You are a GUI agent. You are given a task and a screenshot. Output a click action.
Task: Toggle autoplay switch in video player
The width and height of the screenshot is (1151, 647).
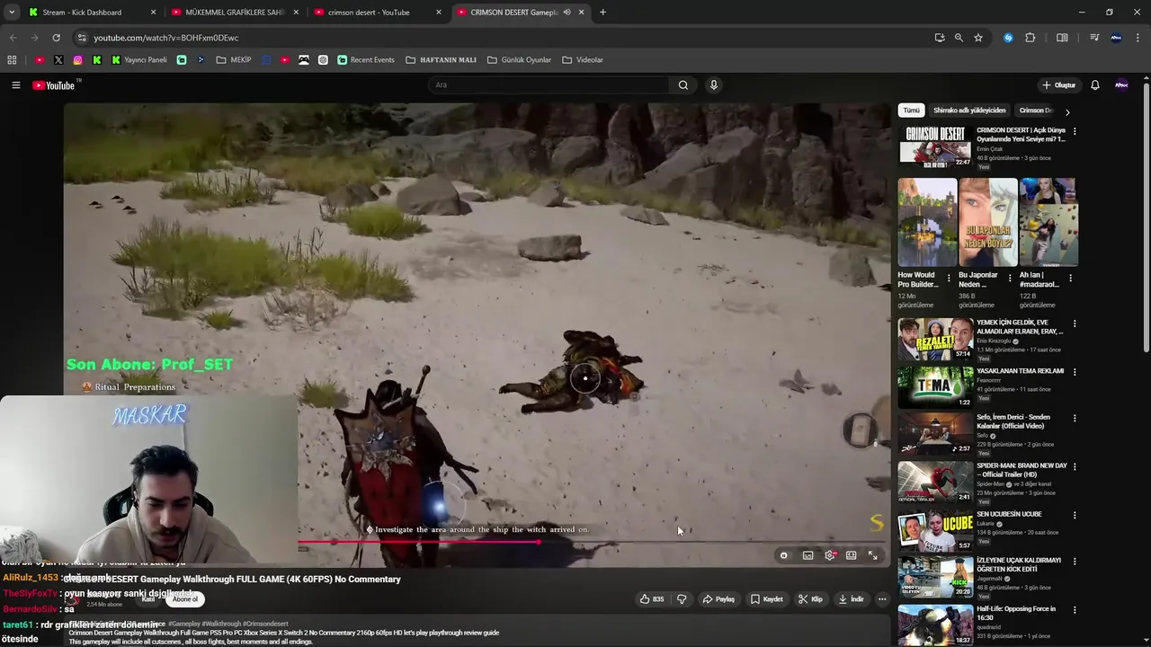(783, 555)
